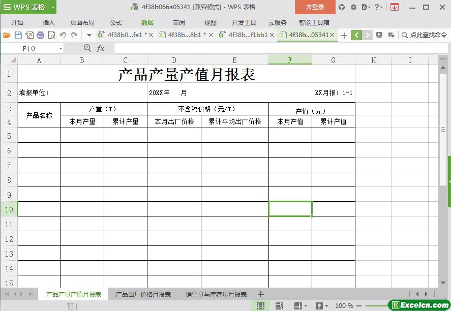Screen dimensions: 451x311
Task: Add a new sheet with plus button
Action: (261, 294)
